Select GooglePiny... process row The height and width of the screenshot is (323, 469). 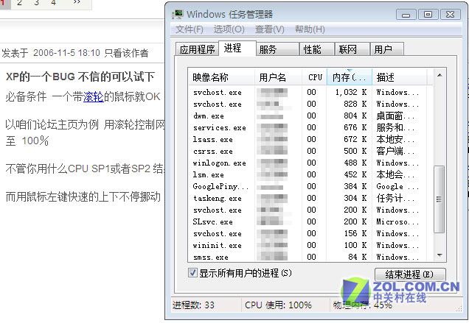point(310,187)
